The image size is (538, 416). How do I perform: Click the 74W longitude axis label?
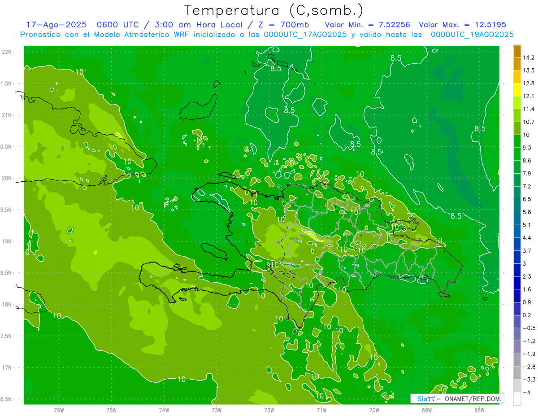[x=164, y=410]
